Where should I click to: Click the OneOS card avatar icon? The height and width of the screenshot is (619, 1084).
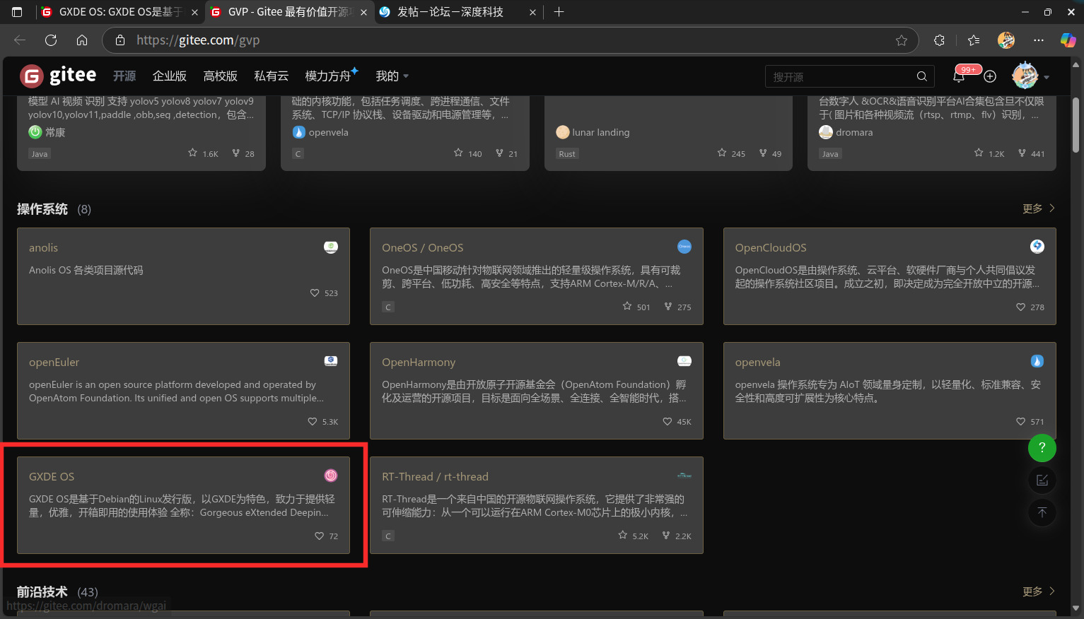tap(684, 247)
